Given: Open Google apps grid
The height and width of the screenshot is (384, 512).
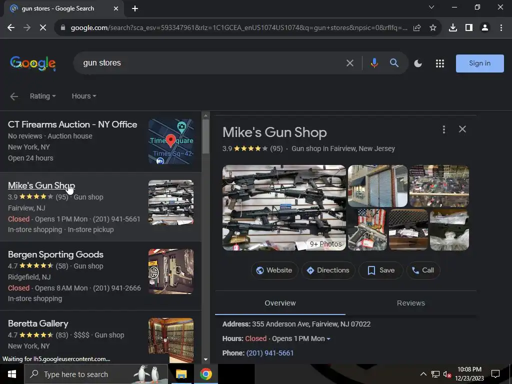Looking at the screenshot, I should (x=440, y=63).
